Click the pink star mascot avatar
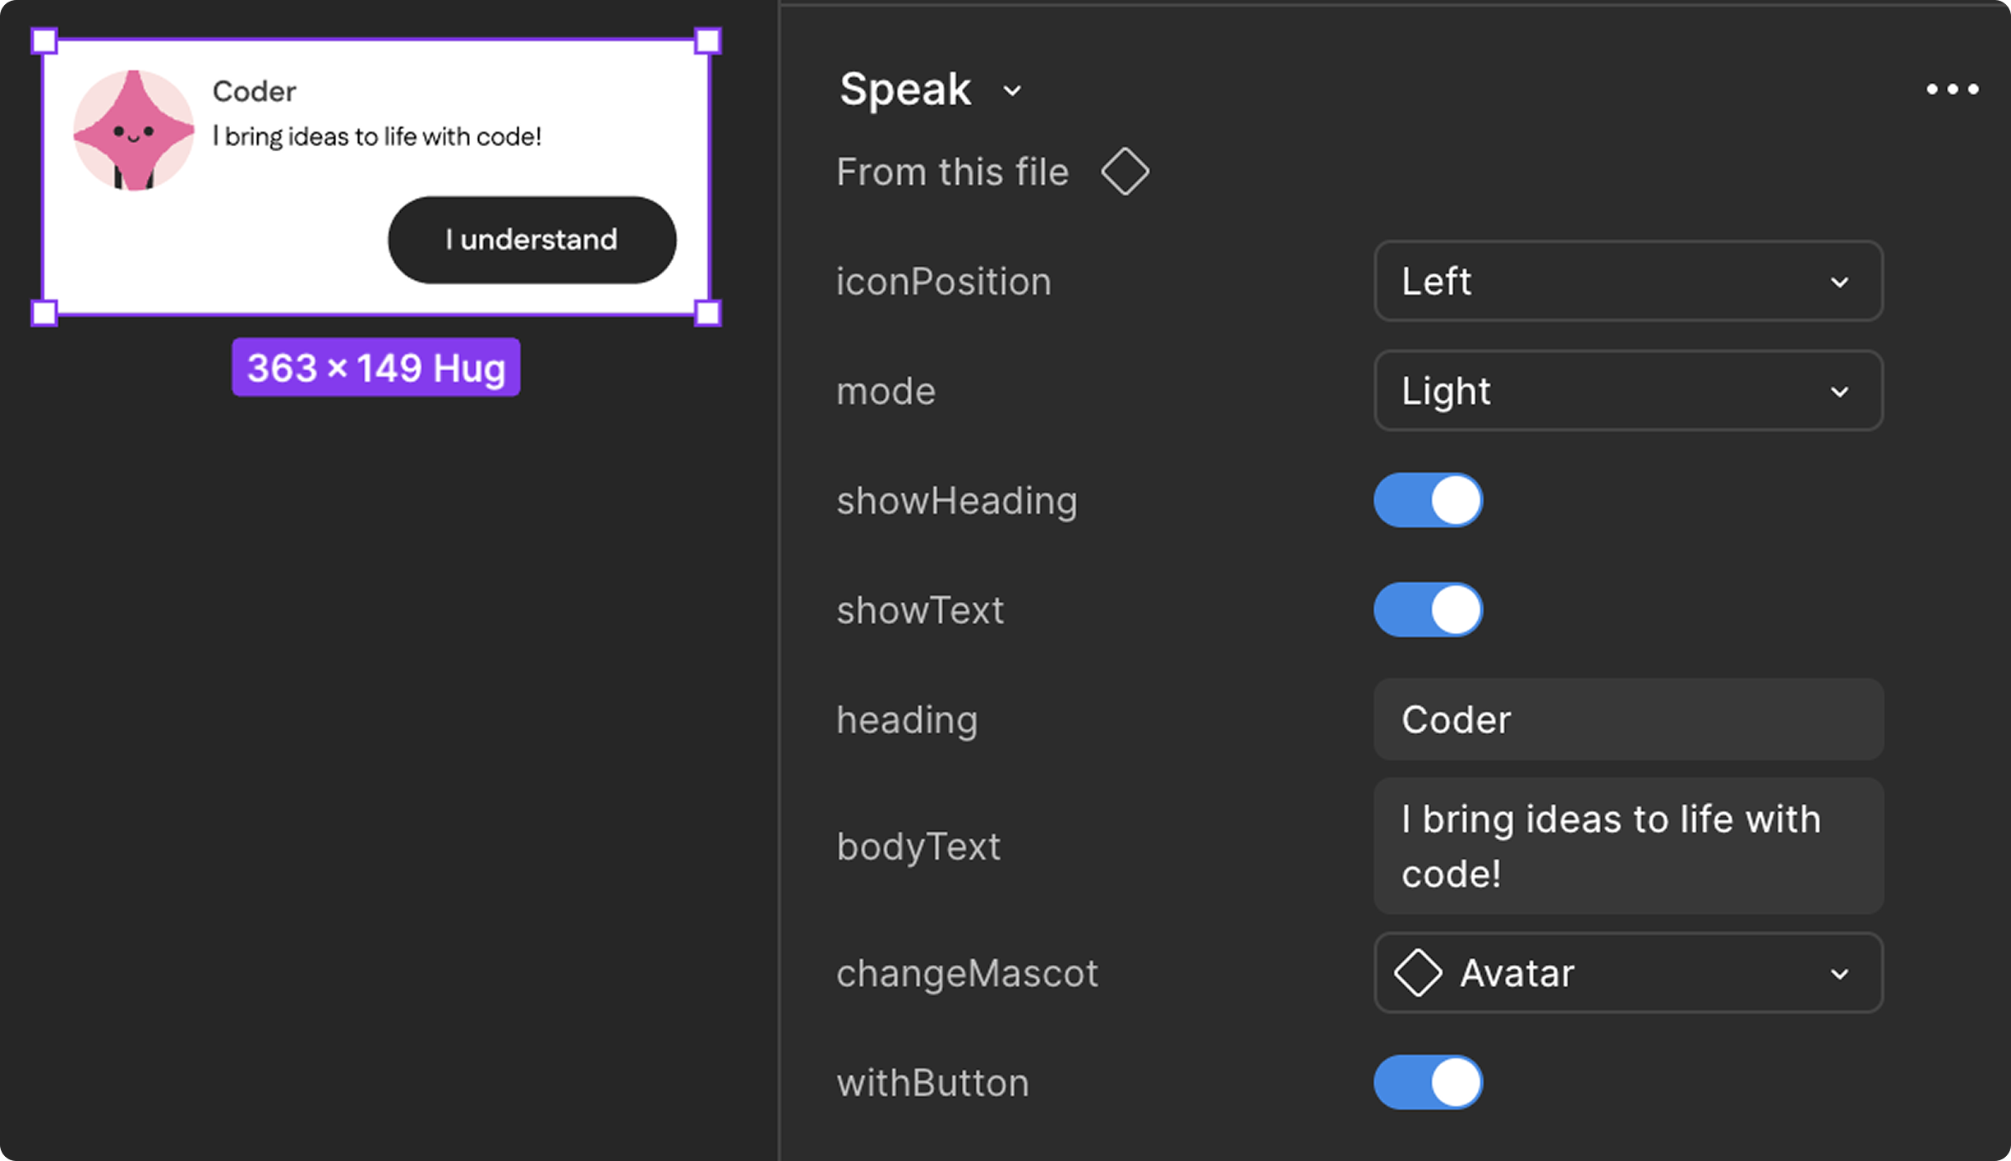The image size is (2011, 1161). 134,131
